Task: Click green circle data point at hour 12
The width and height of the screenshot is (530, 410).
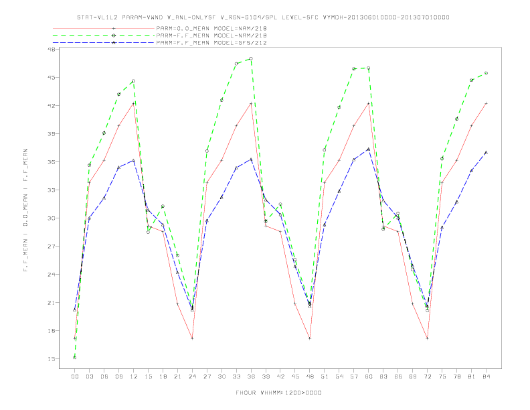Action: tap(134, 81)
